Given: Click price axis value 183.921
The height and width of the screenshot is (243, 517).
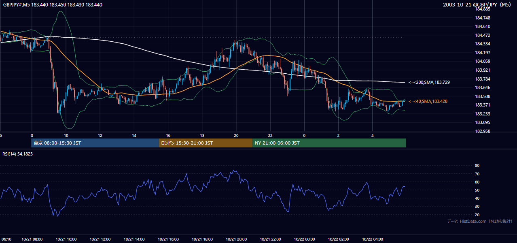Looking at the screenshot, I should click(x=483, y=70).
